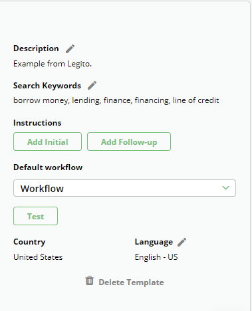Screen dimensions: 252x311
Task: Click the Instructions heading
Action: [37, 123]
